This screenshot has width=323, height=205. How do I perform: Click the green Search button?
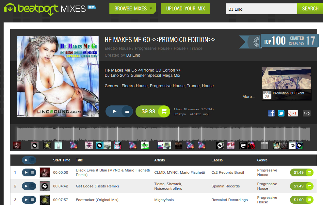(310, 8)
